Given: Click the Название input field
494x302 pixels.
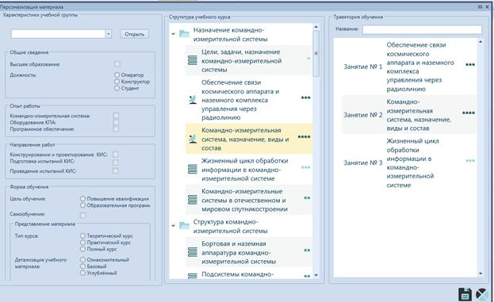Looking at the screenshot, I should 422,29.
